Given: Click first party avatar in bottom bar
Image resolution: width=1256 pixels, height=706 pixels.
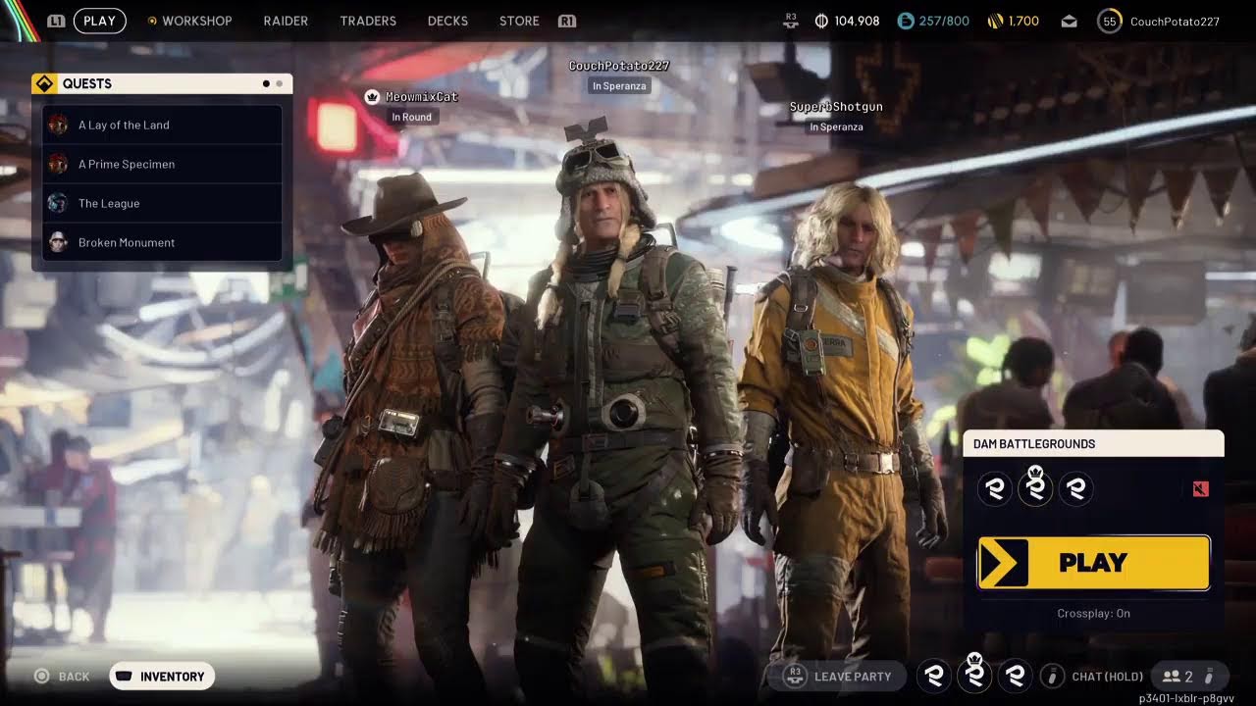Looking at the screenshot, I should coord(934,676).
